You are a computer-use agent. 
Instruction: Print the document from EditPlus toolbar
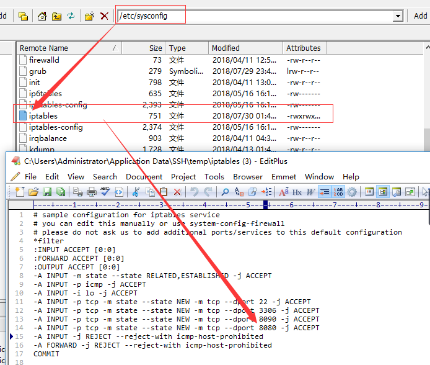click(92, 192)
